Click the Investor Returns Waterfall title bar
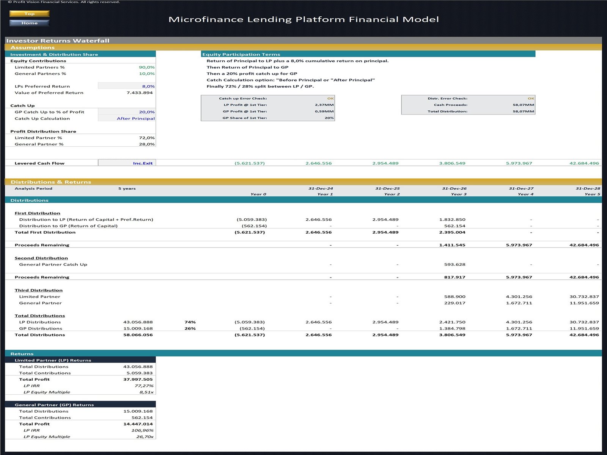 point(59,41)
